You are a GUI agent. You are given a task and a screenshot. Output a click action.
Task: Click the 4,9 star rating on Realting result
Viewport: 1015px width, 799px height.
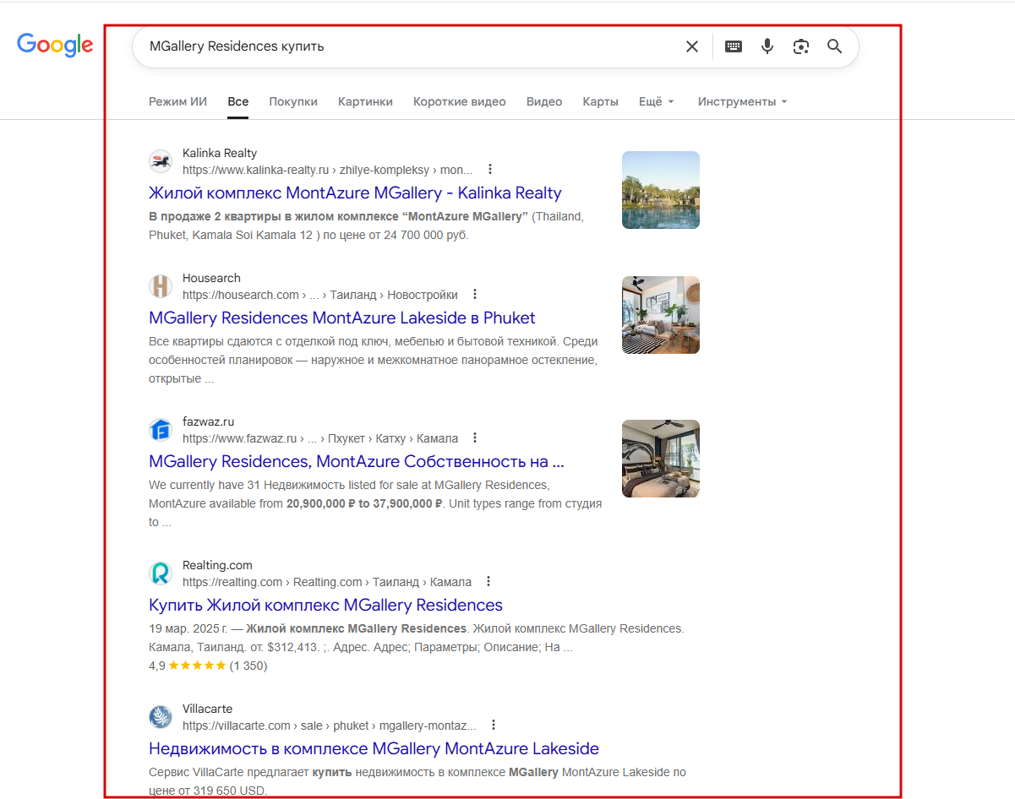208,666
